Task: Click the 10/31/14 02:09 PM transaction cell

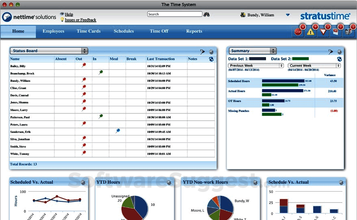Action: tap(159, 66)
